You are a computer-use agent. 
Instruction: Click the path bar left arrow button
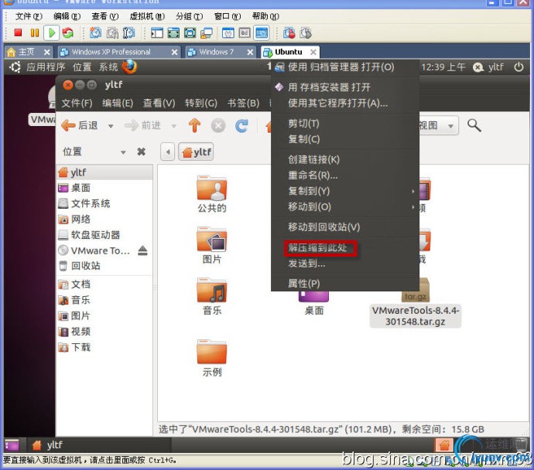pyautogui.click(x=168, y=152)
